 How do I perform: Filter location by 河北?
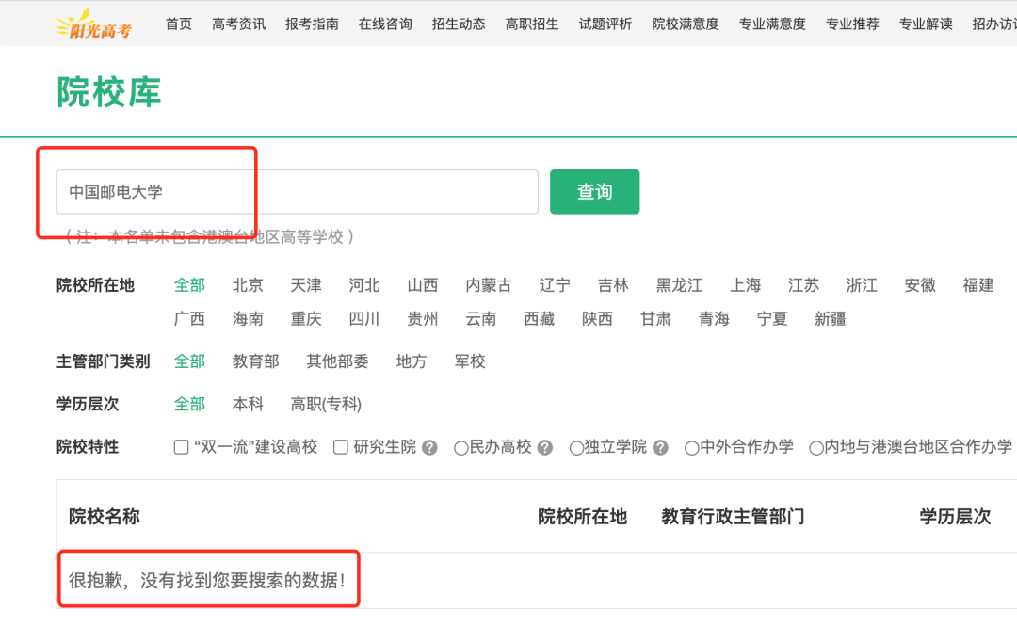tap(364, 285)
